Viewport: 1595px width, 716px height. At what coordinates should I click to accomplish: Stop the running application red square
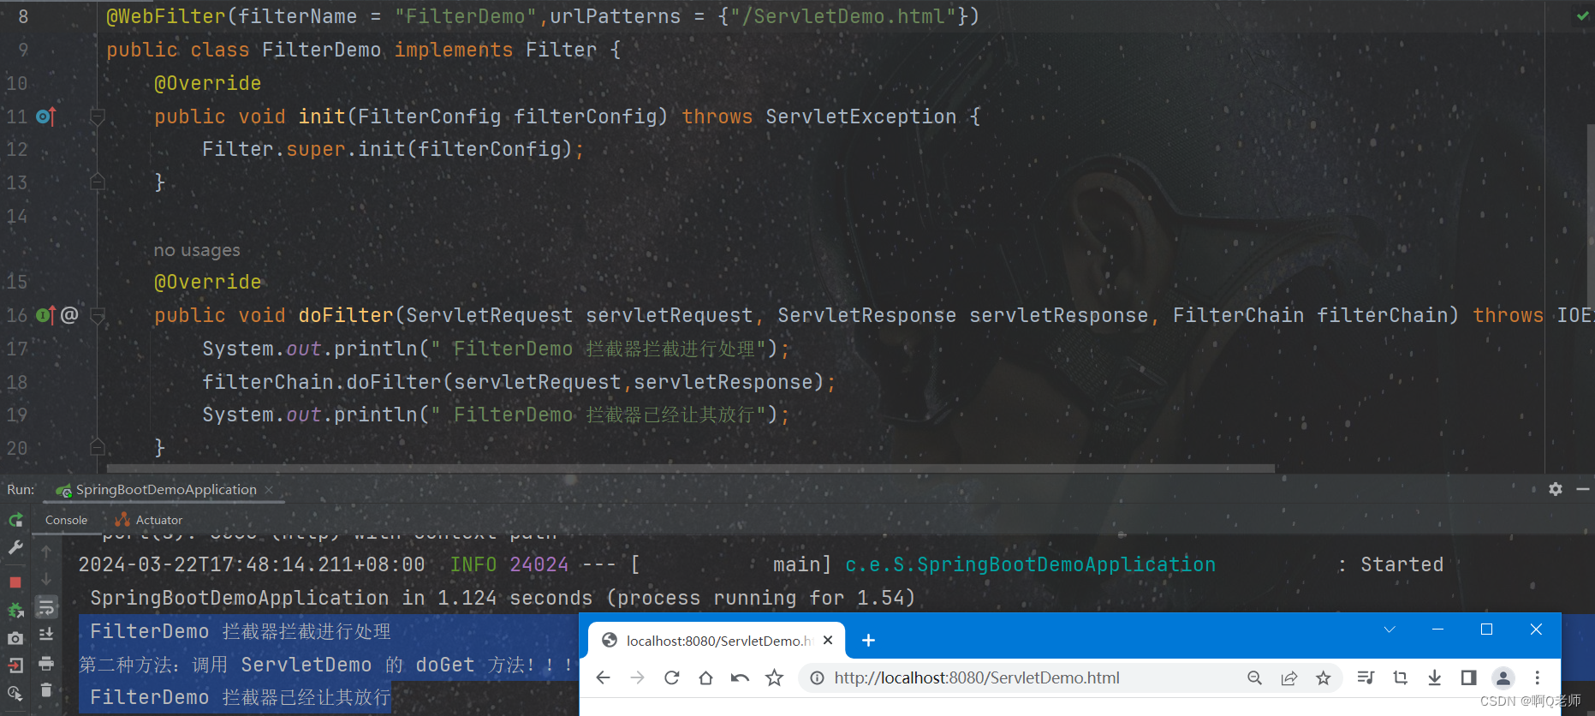[15, 582]
